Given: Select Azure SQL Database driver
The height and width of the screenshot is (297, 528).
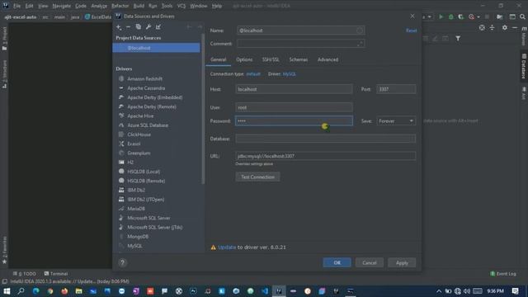Looking at the screenshot, I should (148, 125).
